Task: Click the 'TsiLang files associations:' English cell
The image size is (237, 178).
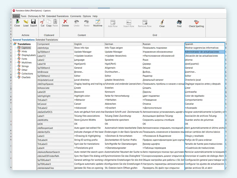Action: point(89,116)
